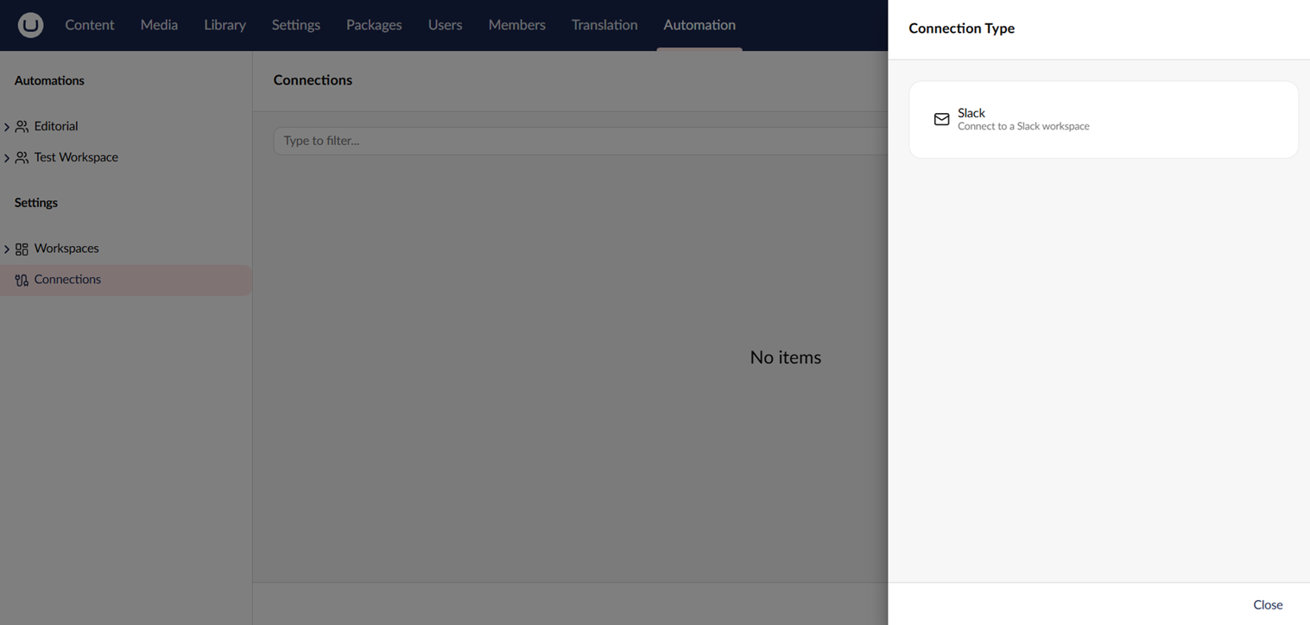The width and height of the screenshot is (1310, 625).
Task: Close the Connection Type panel
Action: pos(1268,604)
